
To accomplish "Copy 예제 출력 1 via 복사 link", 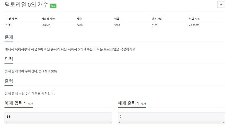I will coord(143,104).
